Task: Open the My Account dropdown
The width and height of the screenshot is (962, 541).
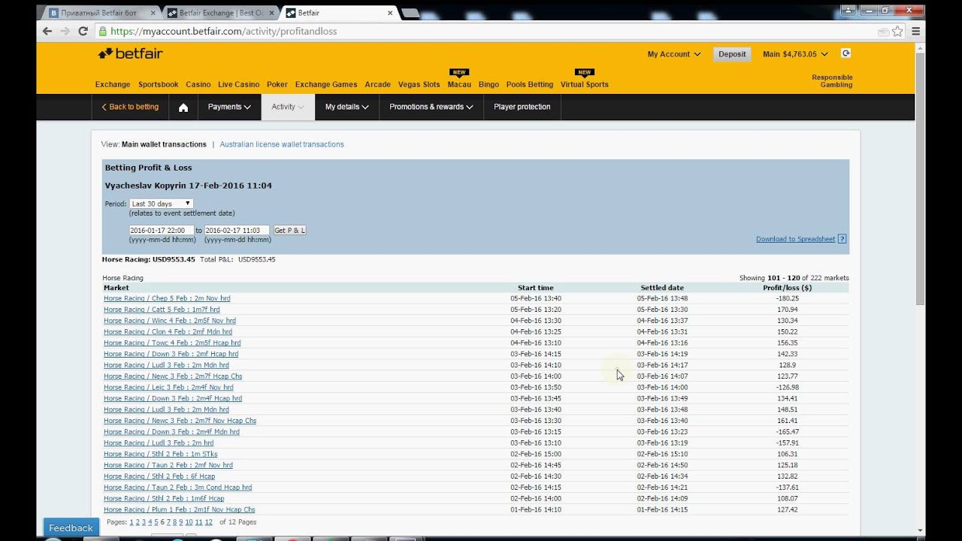Action: click(x=674, y=54)
